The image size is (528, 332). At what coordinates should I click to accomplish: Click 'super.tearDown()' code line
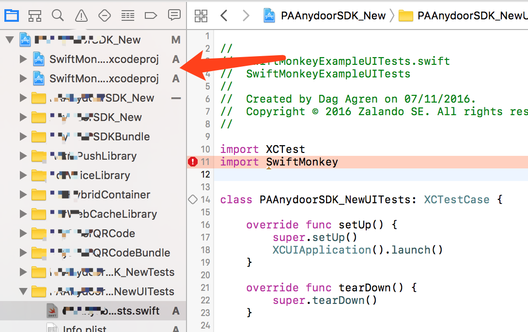325,300
